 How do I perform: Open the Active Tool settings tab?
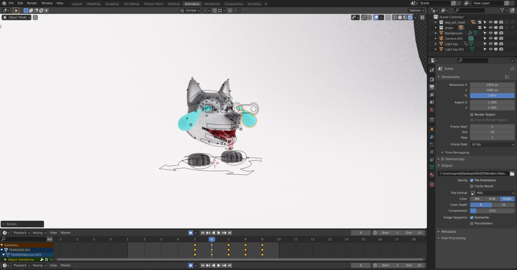click(432, 69)
